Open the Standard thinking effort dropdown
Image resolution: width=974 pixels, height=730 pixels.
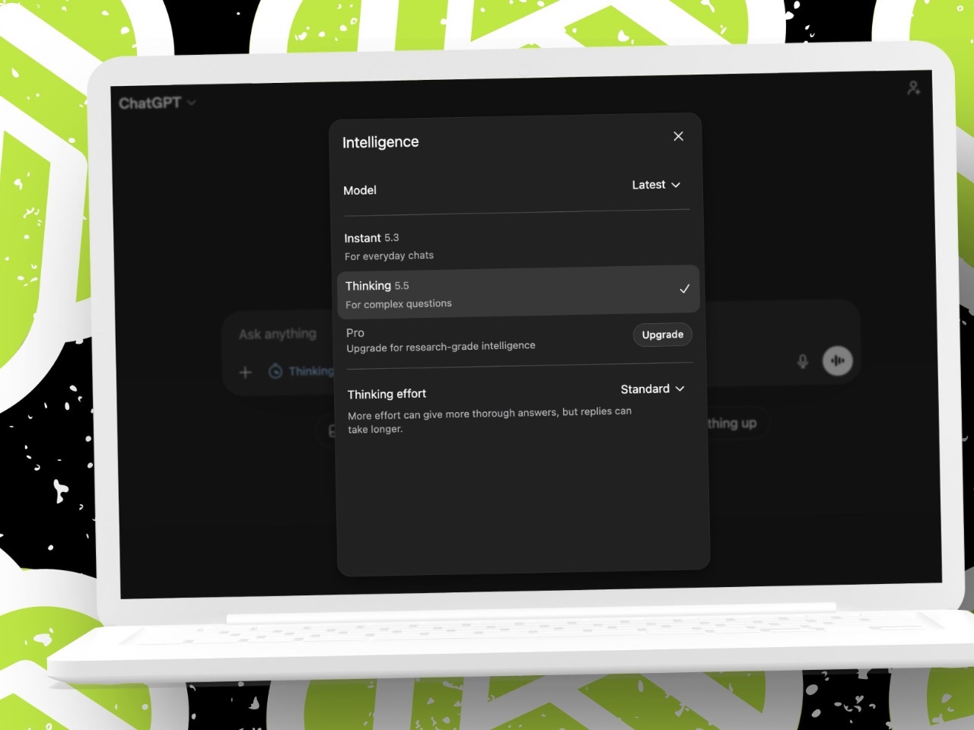point(653,389)
